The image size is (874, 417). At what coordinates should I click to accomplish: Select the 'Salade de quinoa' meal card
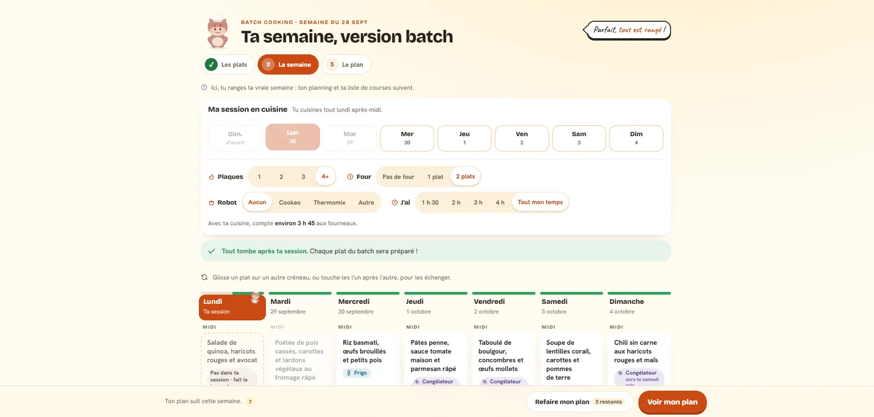point(232,360)
